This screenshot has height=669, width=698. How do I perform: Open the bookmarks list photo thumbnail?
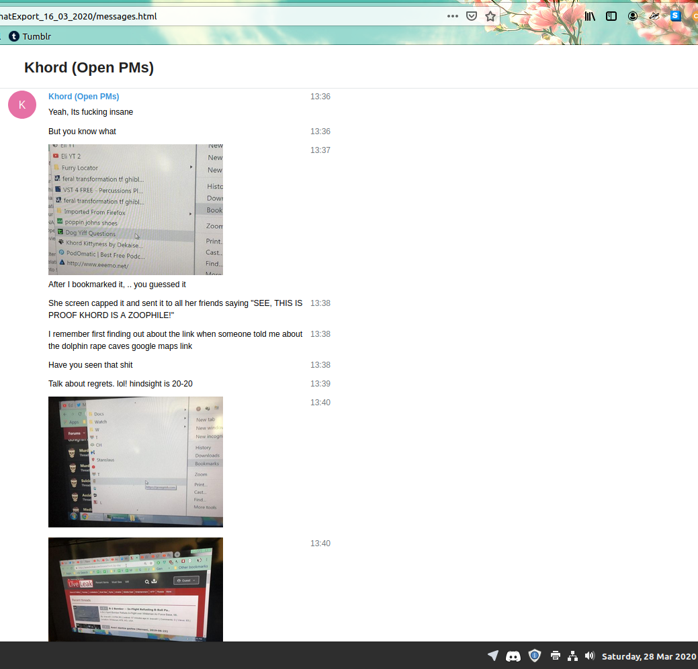pyautogui.click(x=136, y=209)
